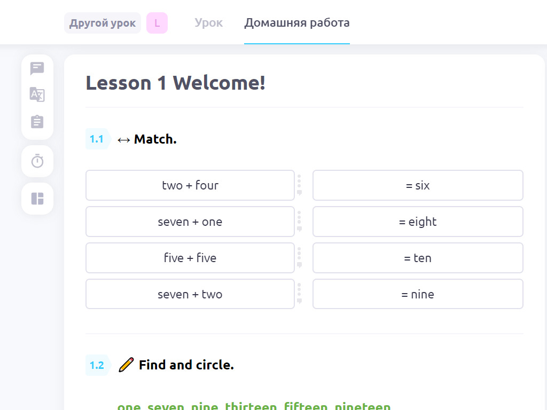
Task: Select the '= nine' answer card
Action: pyautogui.click(x=418, y=294)
